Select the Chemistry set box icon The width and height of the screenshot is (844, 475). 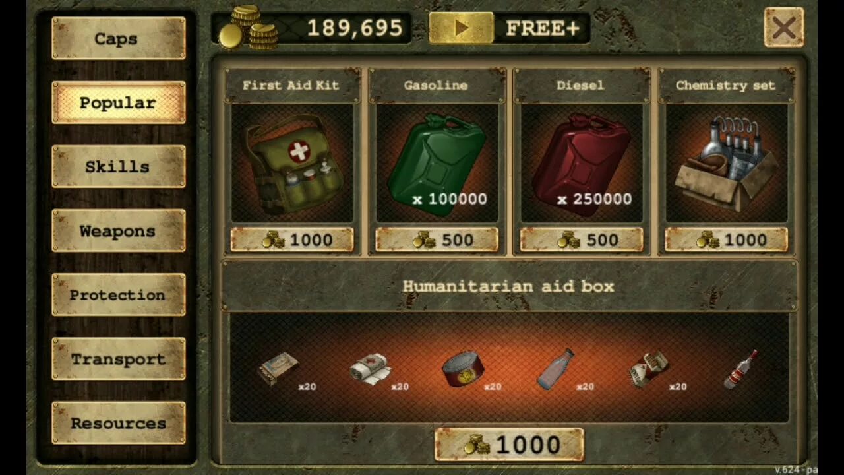pos(725,164)
